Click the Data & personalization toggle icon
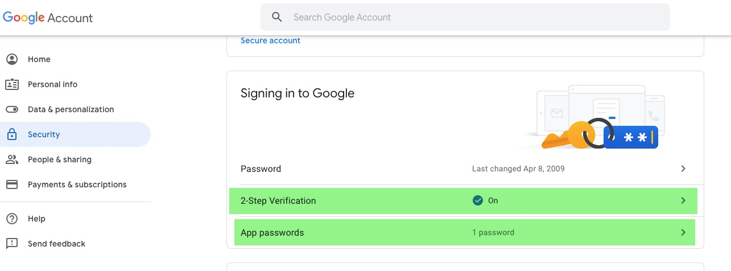Viewport: 731px width, 271px height. pyautogui.click(x=11, y=109)
